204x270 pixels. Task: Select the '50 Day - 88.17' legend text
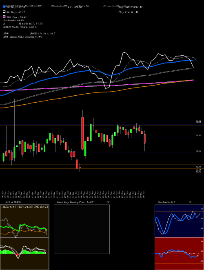pos(16,12)
